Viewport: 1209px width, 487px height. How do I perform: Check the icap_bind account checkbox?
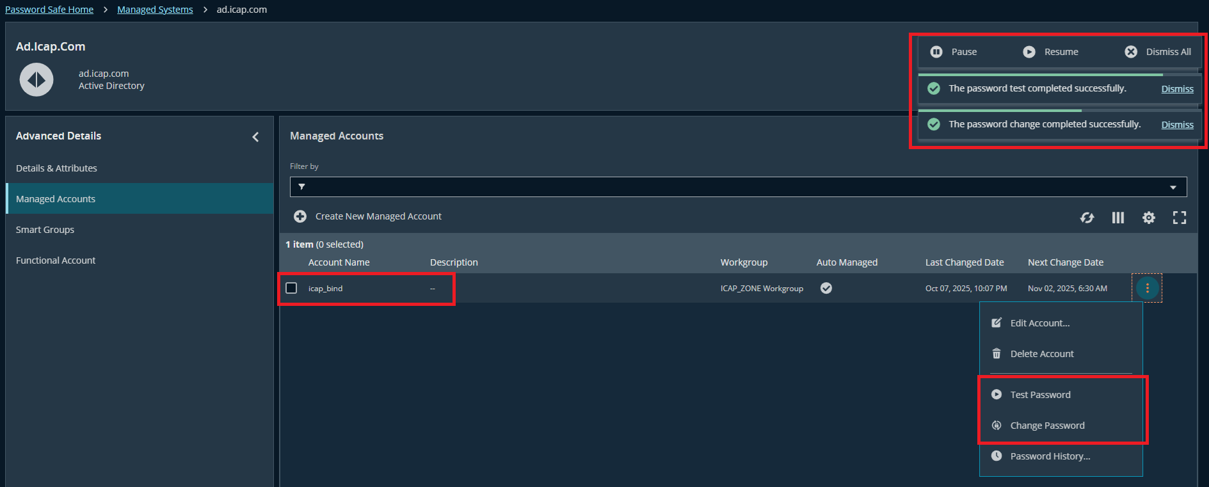coord(291,288)
